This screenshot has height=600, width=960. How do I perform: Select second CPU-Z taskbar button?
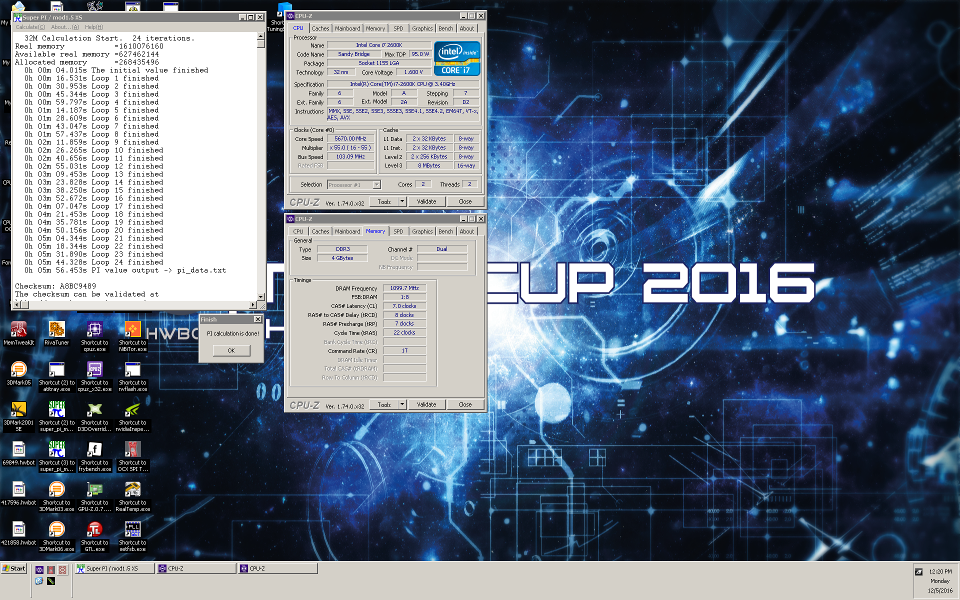click(277, 568)
